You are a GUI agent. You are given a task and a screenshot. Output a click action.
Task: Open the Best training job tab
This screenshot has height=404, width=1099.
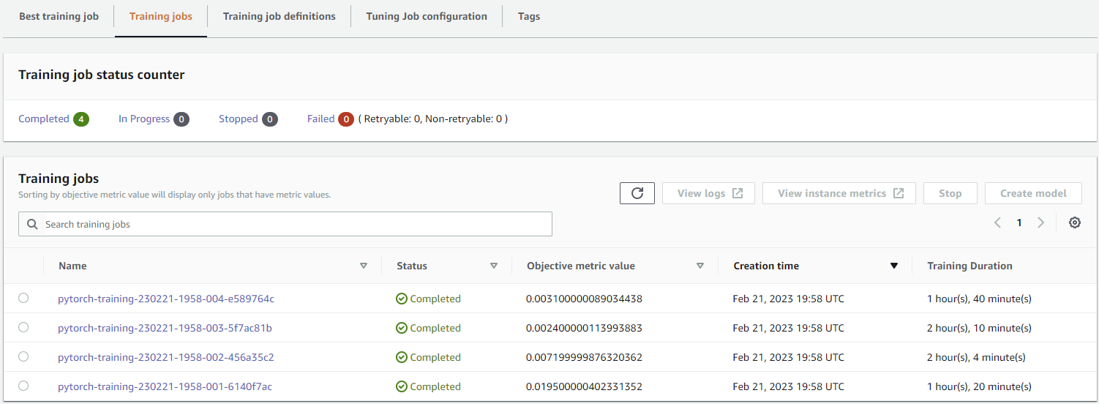click(x=59, y=16)
